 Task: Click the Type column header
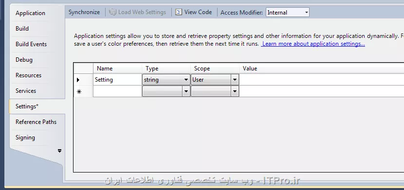coord(166,69)
